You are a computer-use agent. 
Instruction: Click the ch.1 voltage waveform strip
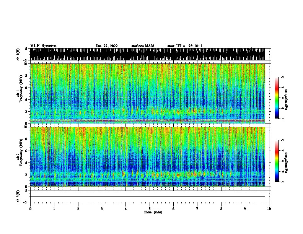point(148,54)
